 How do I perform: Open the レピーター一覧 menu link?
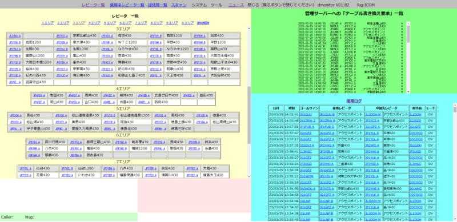tap(93, 5)
